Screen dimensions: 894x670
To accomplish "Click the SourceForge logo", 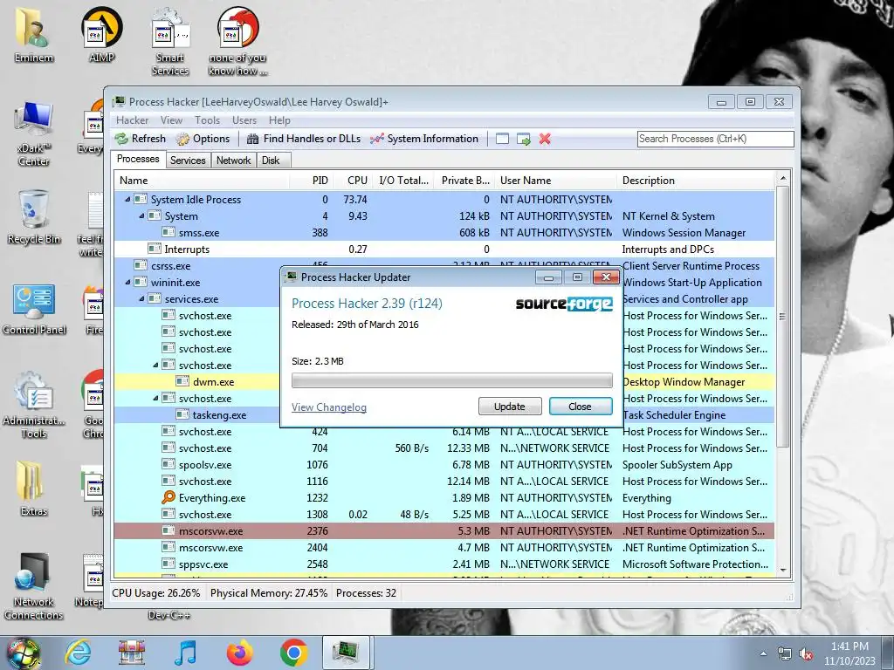I will coord(564,304).
